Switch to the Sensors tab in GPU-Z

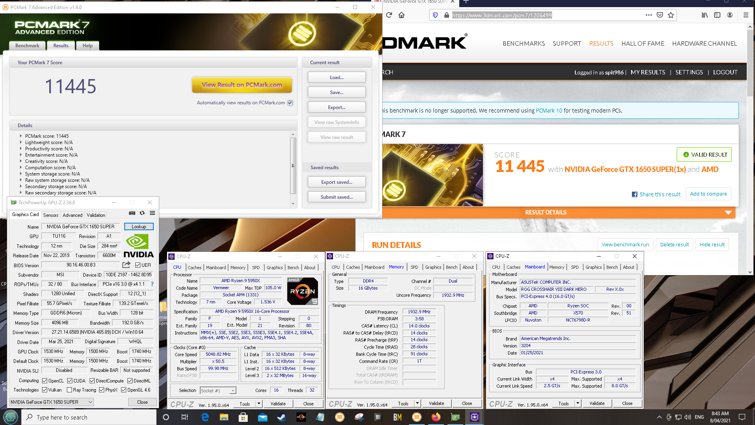point(51,215)
